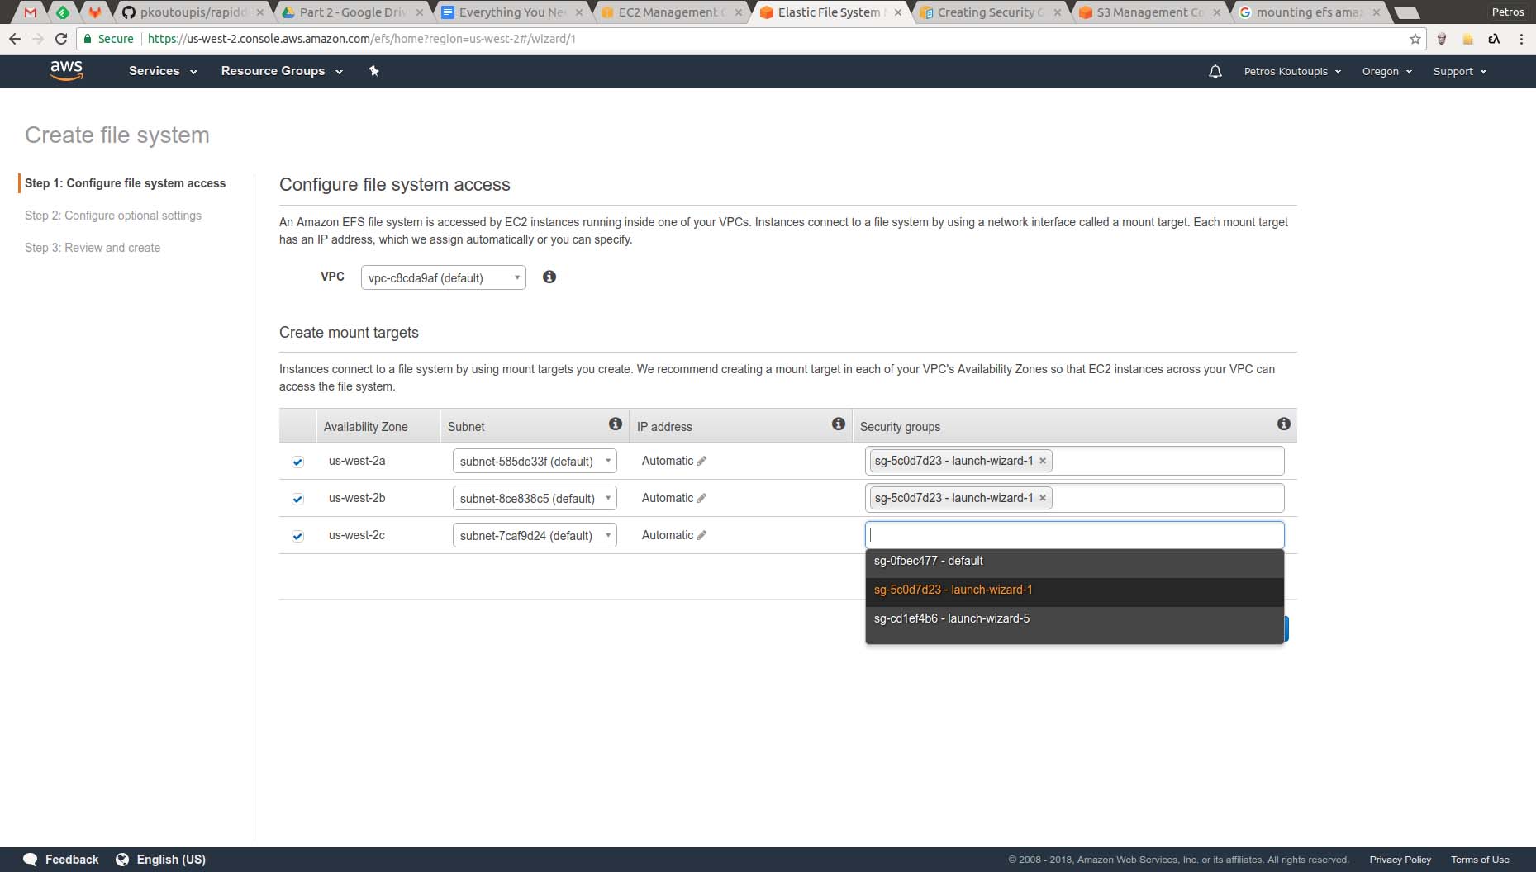Click the security groups field for us-west-2a
The width and height of the screenshot is (1536, 872).
[x=1074, y=461]
